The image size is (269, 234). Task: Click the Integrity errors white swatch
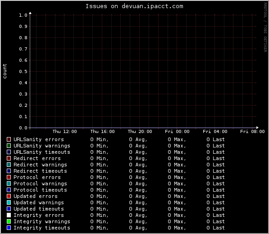point(9,215)
